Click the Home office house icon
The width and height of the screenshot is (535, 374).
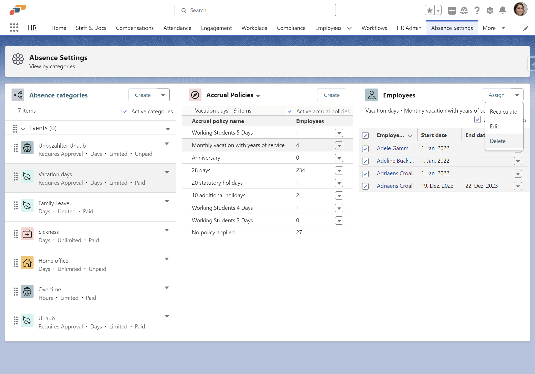pos(27,263)
